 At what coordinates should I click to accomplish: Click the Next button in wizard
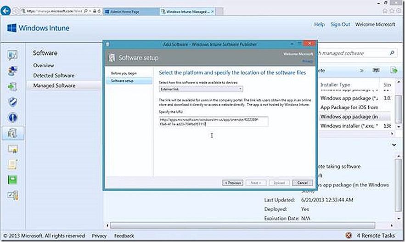click(256, 183)
